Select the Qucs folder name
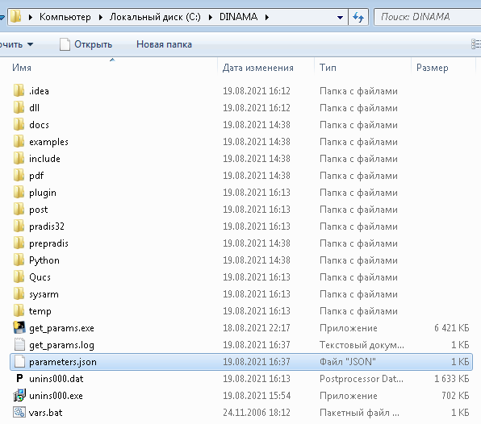 pyautogui.click(x=40, y=277)
